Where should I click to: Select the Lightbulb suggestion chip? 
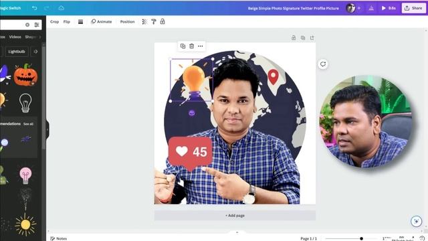17,52
